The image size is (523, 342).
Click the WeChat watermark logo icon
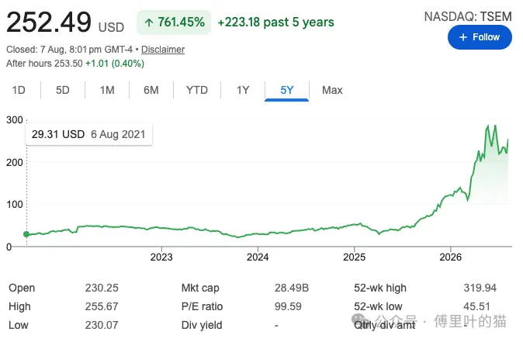point(360,320)
